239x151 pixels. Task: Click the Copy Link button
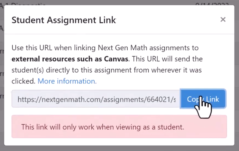[203, 99]
